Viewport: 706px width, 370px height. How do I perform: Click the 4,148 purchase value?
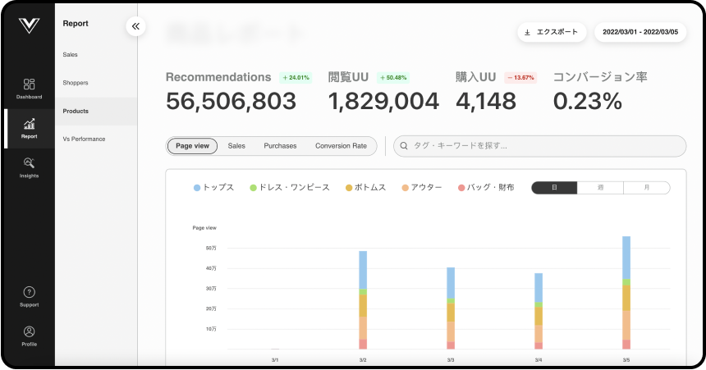pyautogui.click(x=486, y=101)
